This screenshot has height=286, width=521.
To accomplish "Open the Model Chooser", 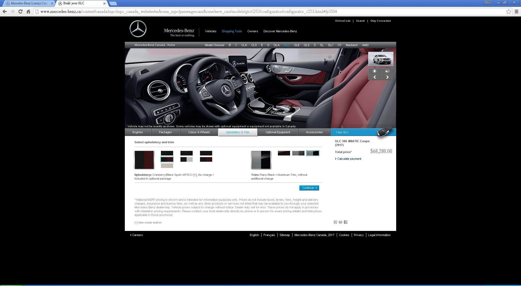I will [215, 45].
